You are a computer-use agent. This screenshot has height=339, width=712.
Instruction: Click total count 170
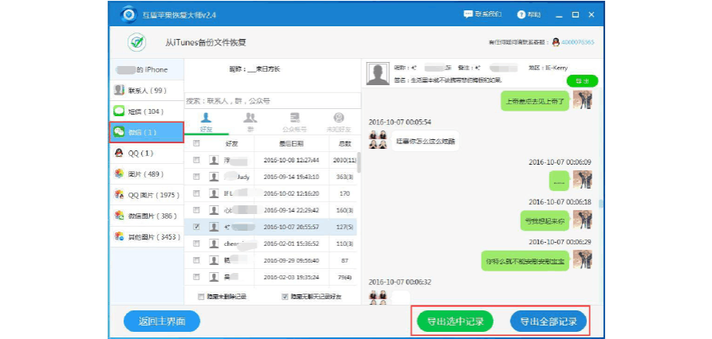pyautogui.click(x=344, y=193)
